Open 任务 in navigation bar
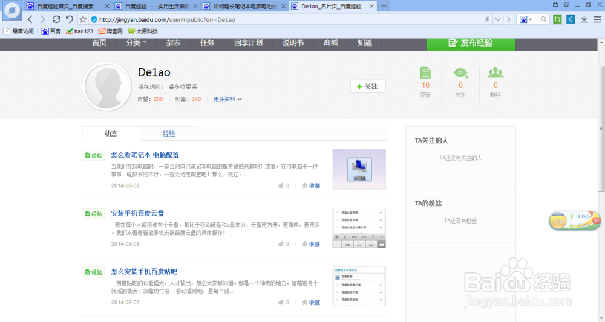The height and width of the screenshot is (322, 605). 207,43
